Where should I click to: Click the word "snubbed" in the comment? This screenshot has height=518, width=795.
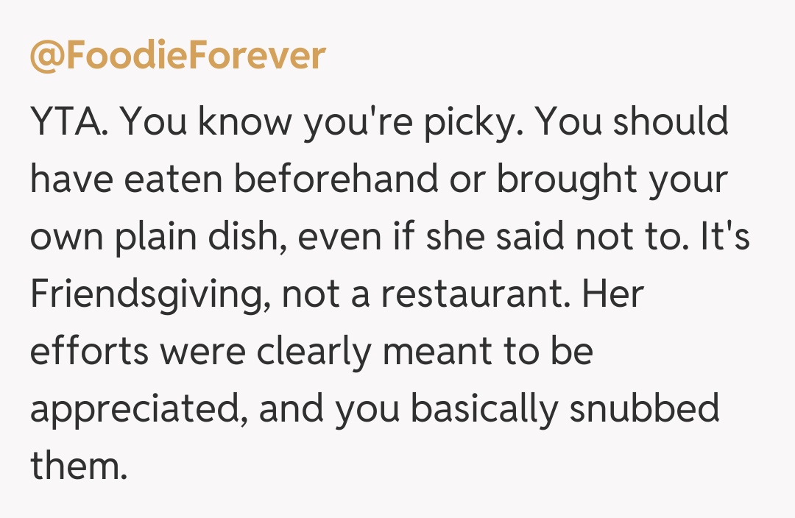tap(646, 410)
